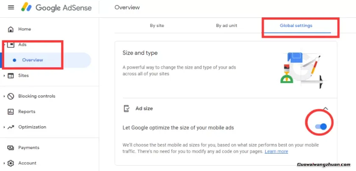Click the Payments card icon
The width and height of the screenshot is (356, 171).
(x=11, y=148)
